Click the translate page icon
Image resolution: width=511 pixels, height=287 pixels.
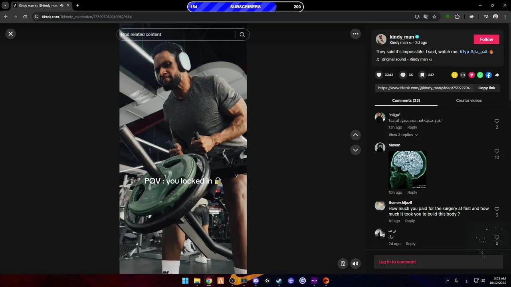click(x=426, y=17)
